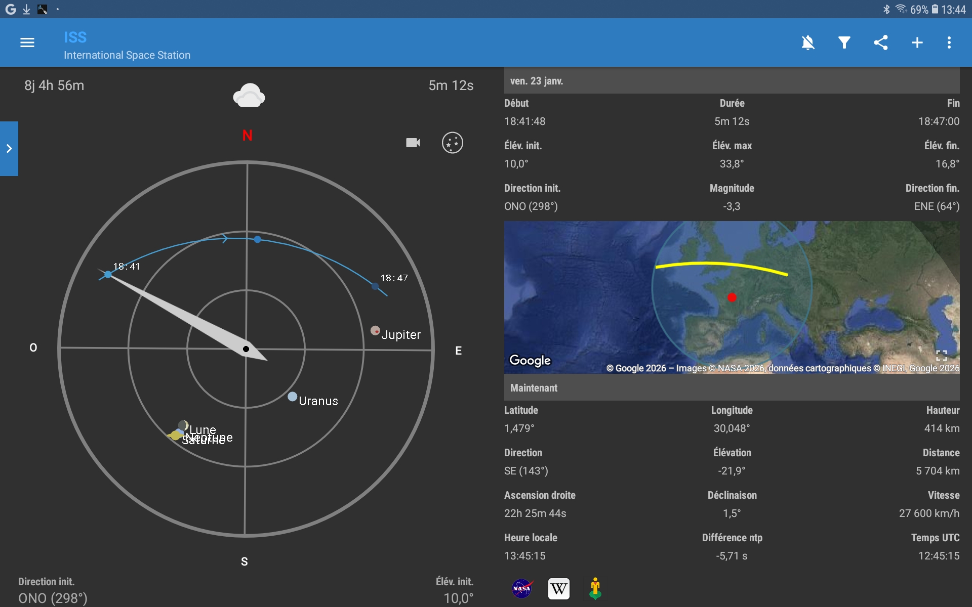Click the Google logo on map
972x607 pixels.
(530, 360)
